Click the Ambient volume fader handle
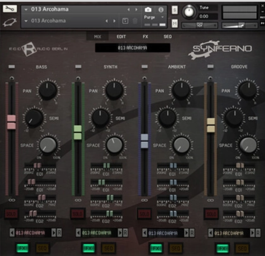Screen dimensions: 265x256 coord(144,141)
